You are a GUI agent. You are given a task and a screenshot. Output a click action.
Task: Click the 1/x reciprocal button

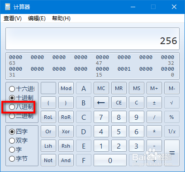[172, 131]
